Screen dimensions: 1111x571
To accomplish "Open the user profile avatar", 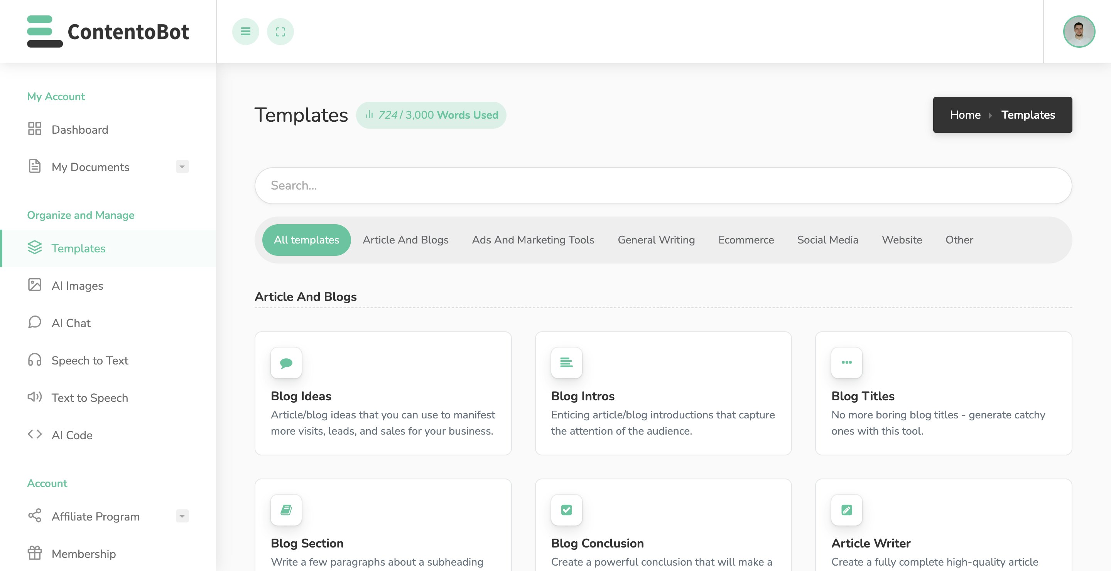I will 1079,32.
